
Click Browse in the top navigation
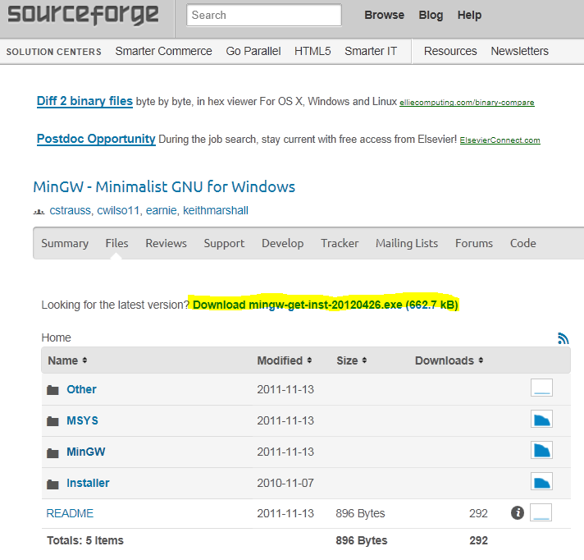point(384,15)
